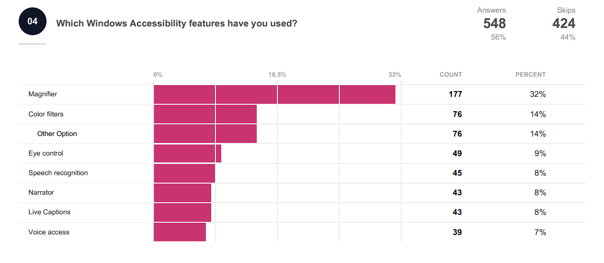Image resolution: width=604 pixels, height=263 pixels.
Task: Select the Magnifier bar in chart
Action: tap(274, 94)
